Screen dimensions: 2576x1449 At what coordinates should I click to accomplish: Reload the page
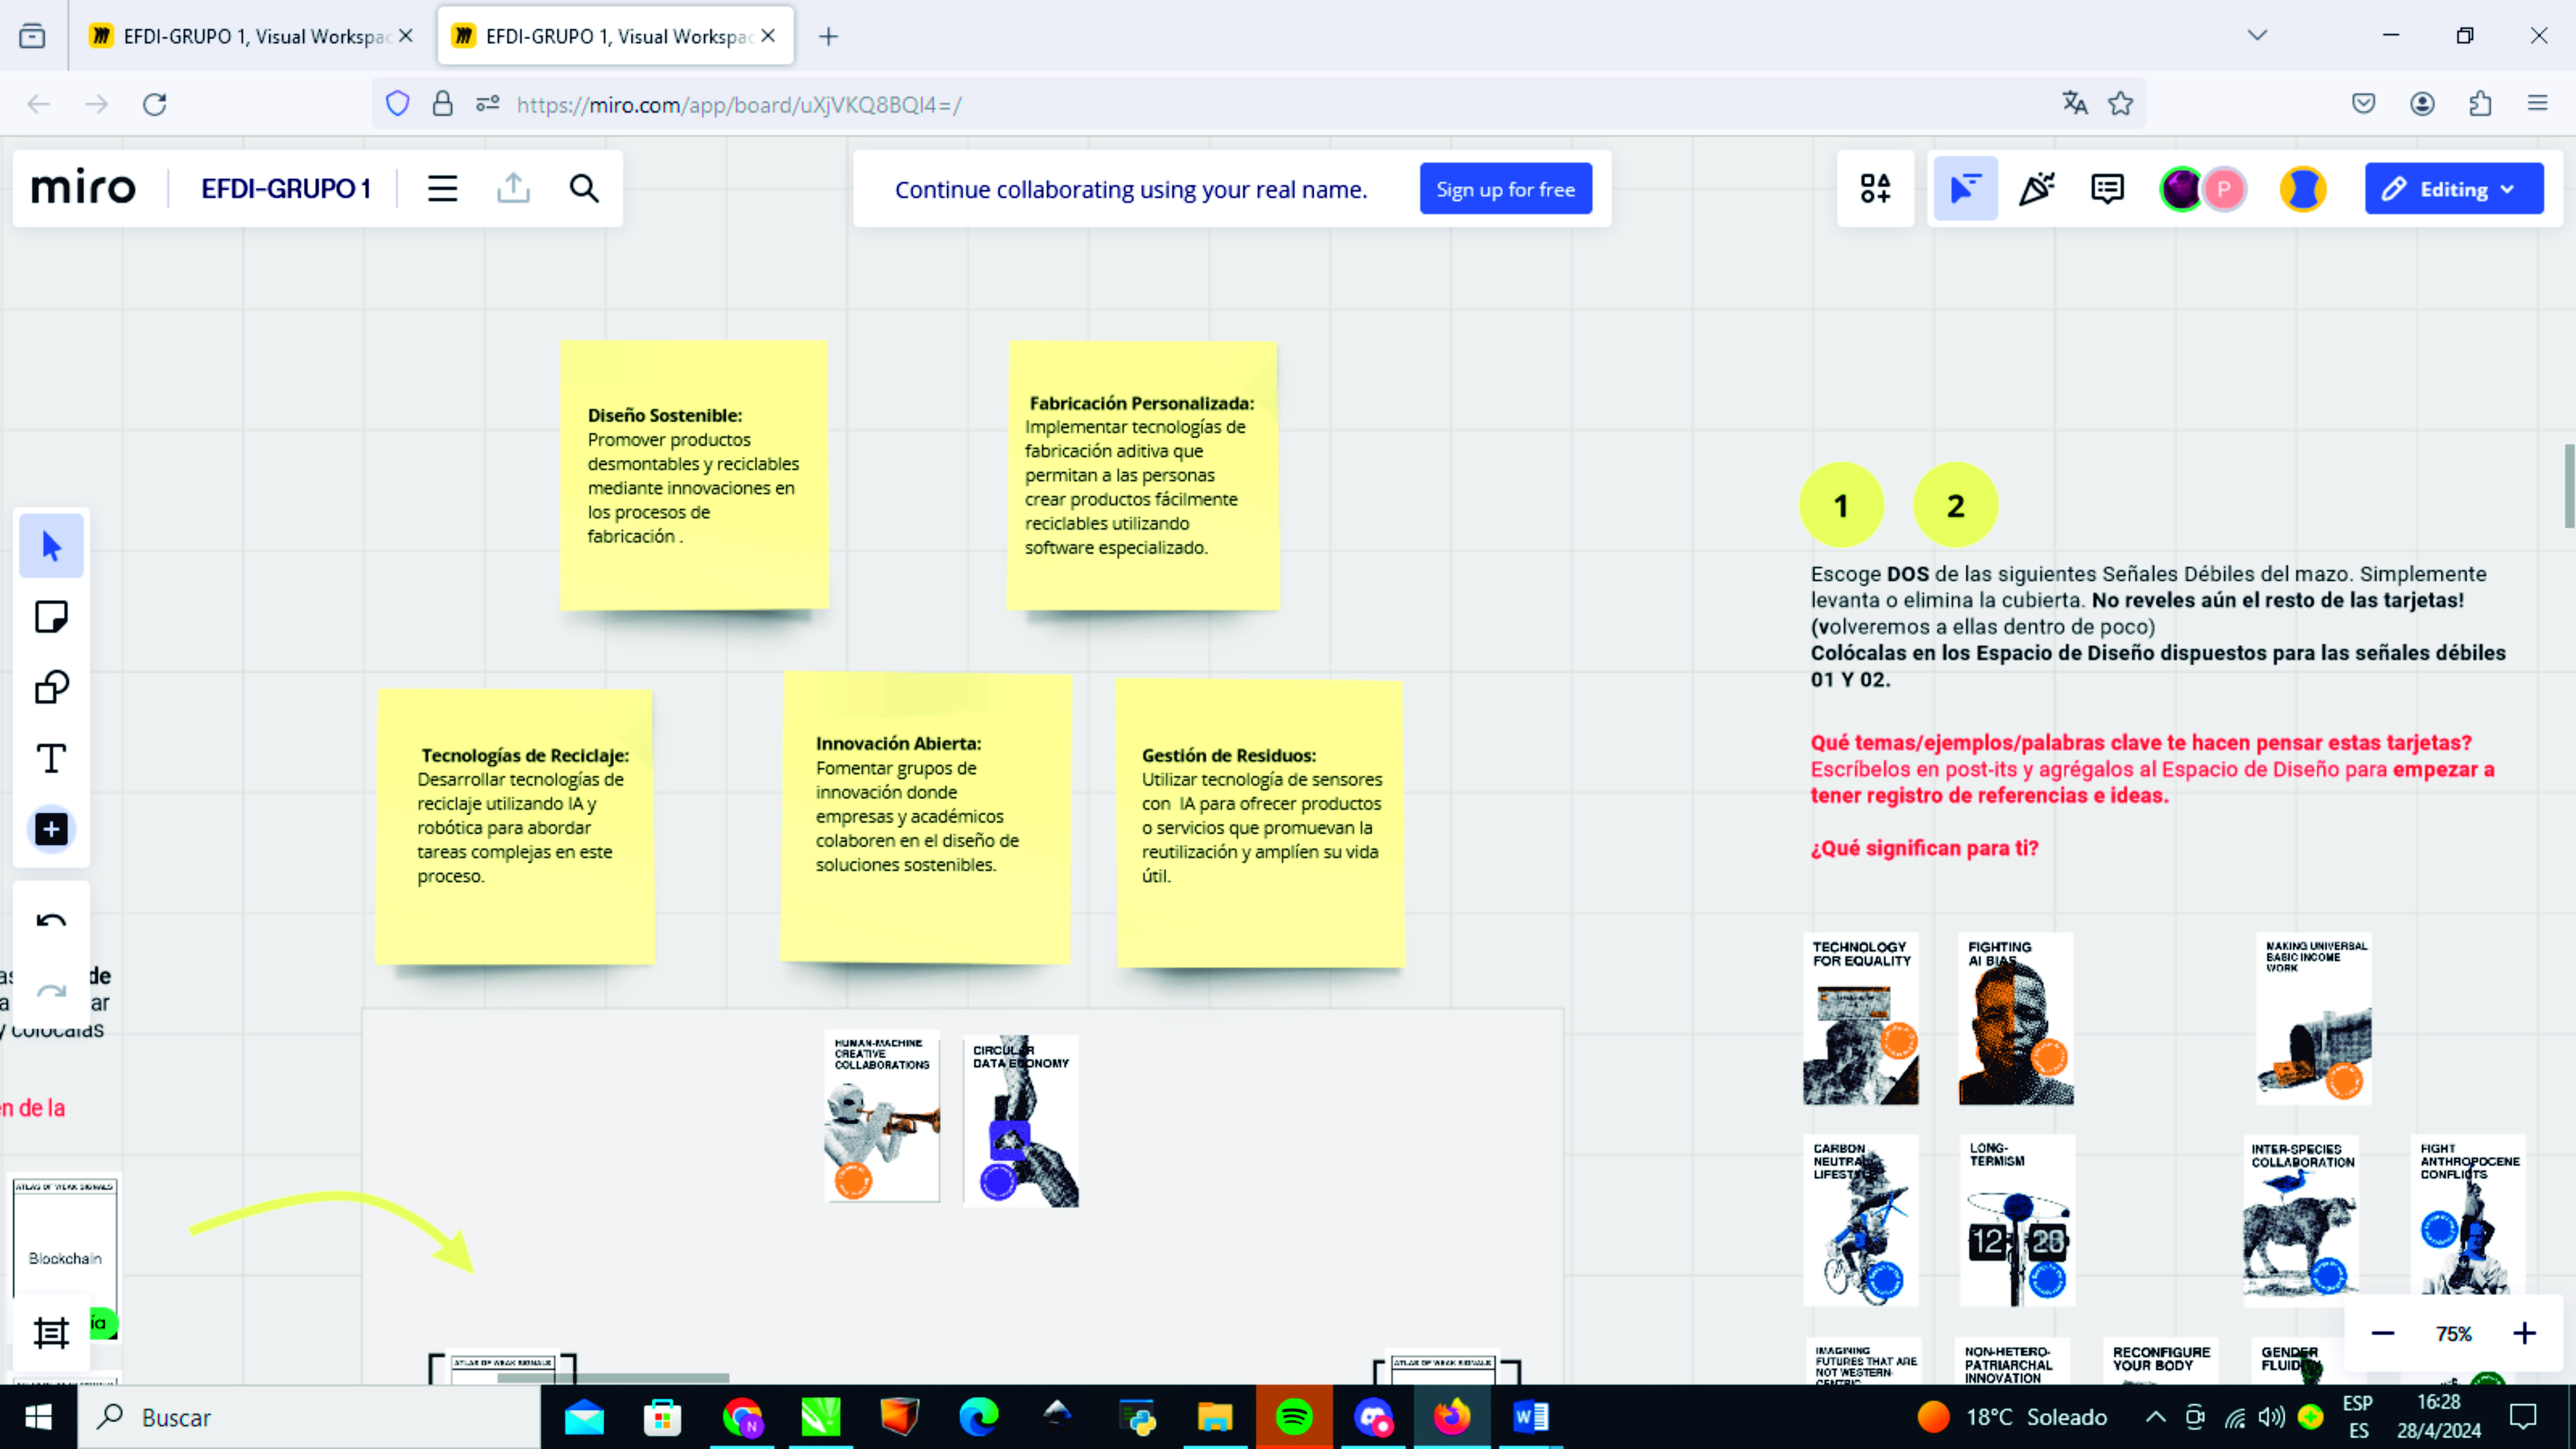coord(154,104)
